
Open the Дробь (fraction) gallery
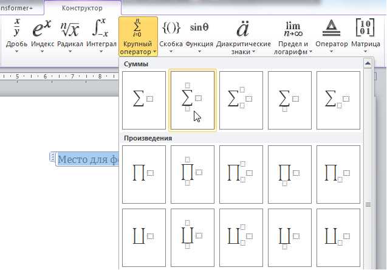click(16, 36)
